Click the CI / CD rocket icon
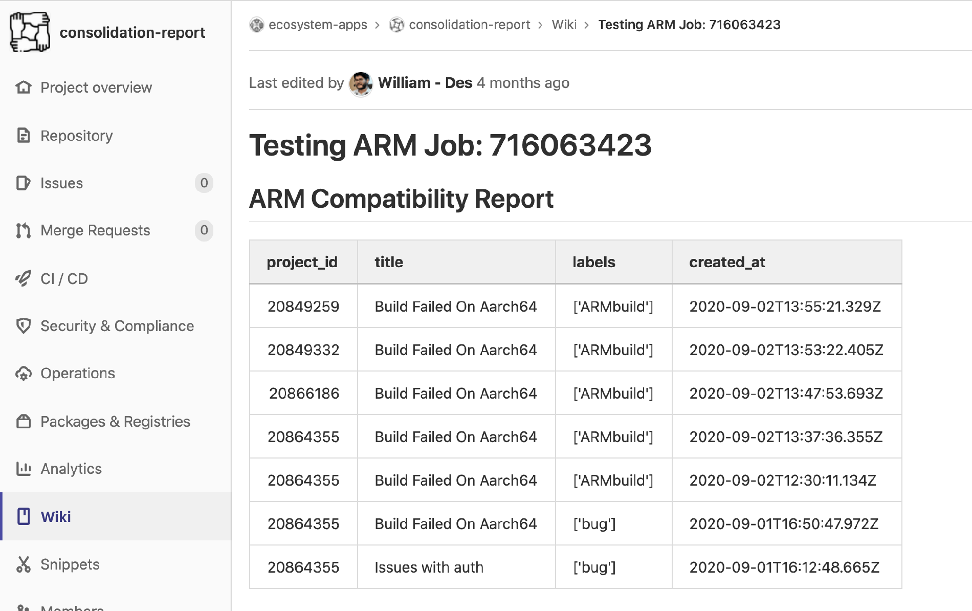The image size is (972, 611). pyautogui.click(x=24, y=278)
